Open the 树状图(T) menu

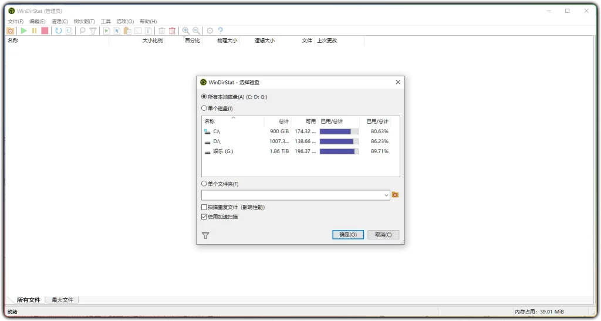(85, 22)
